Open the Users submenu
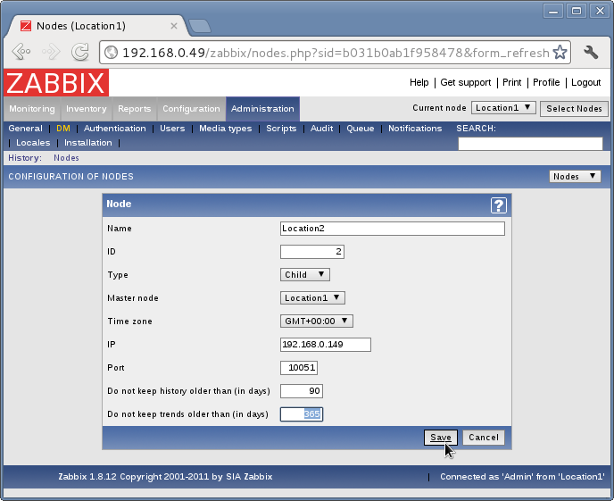This screenshot has height=501, width=614. pyautogui.click(x=172, y=129)
